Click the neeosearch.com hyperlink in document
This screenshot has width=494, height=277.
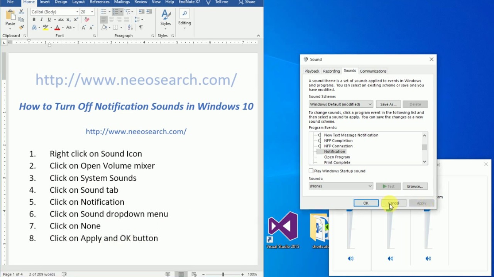point(136,132)
